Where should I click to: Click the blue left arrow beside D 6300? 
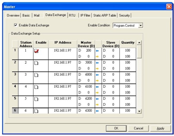97,111
